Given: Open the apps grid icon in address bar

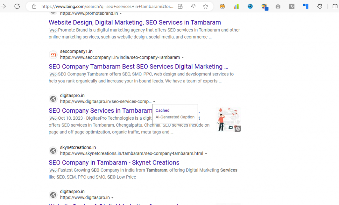Looking at the screenshot, I should 180,6.
